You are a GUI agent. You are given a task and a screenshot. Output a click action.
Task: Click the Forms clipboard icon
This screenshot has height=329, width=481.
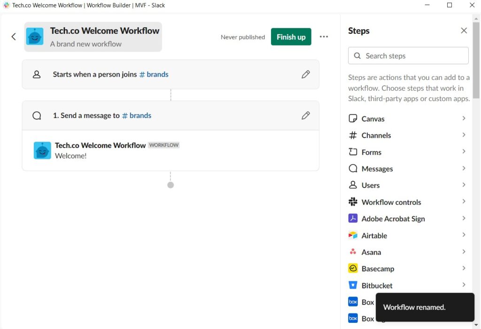[x=353, y=152]
